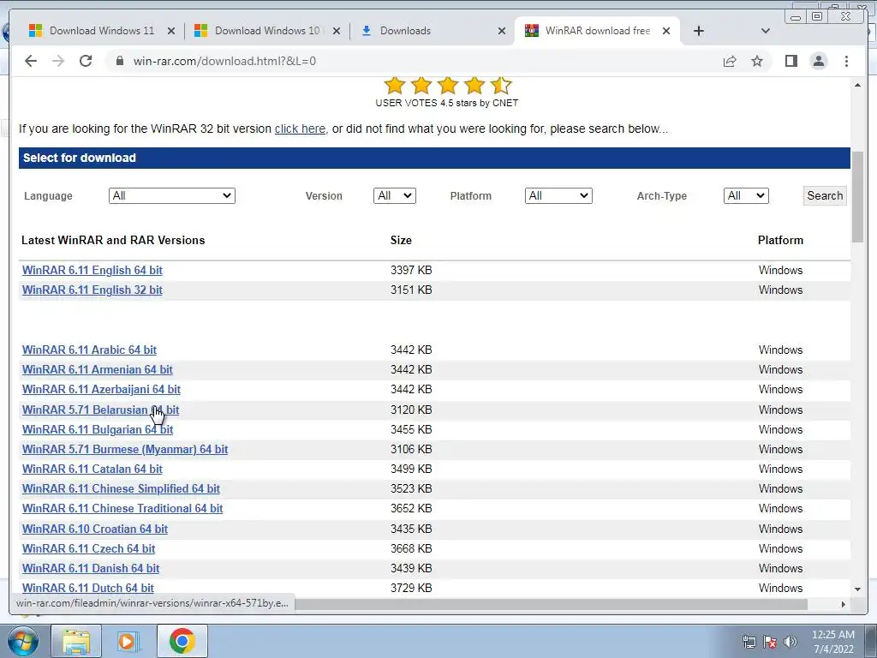The image size is (877, 658).
Task: Download WinRAR 6.11 Danish 64 bit
Action: pos(91,569)
